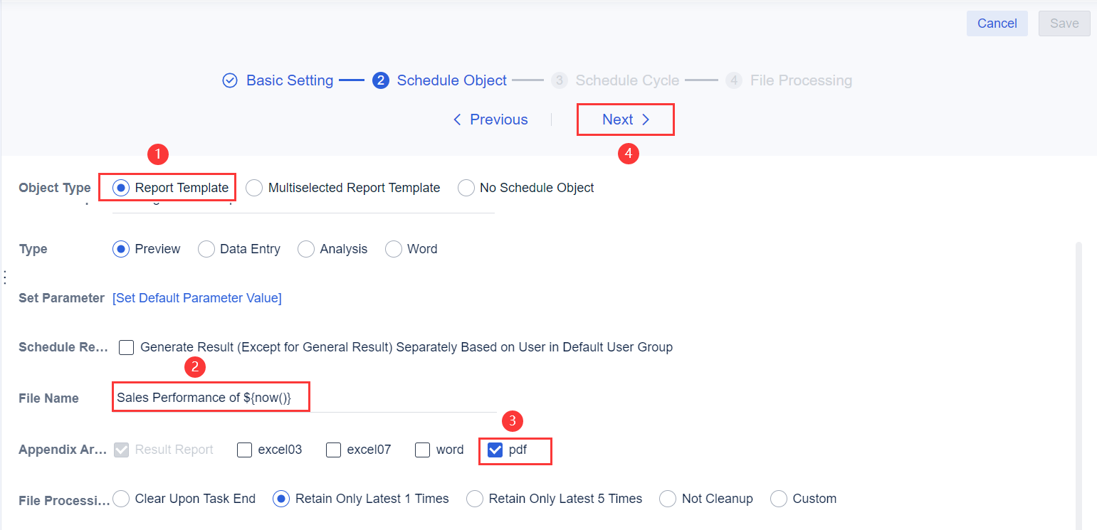
Task: Enable Generate Result Separately checkbox
Action: 126,347
